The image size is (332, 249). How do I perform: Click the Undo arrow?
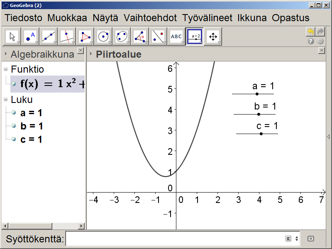pos(310,32)
